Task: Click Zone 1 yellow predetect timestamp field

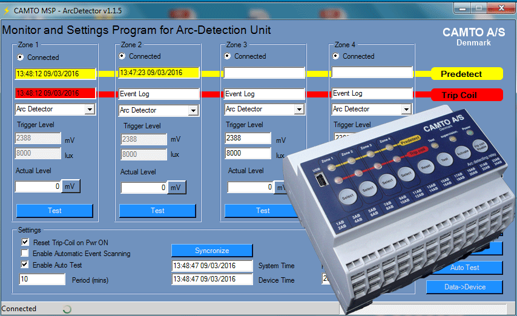Action: [x=56, y=74]
